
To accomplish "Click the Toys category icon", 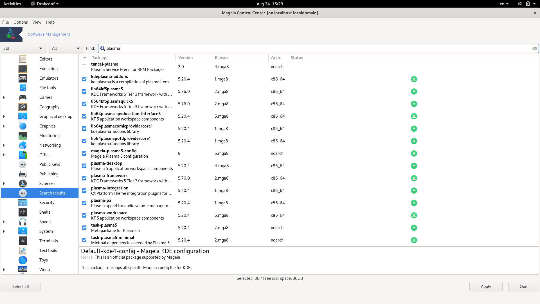I will point(23,260).
